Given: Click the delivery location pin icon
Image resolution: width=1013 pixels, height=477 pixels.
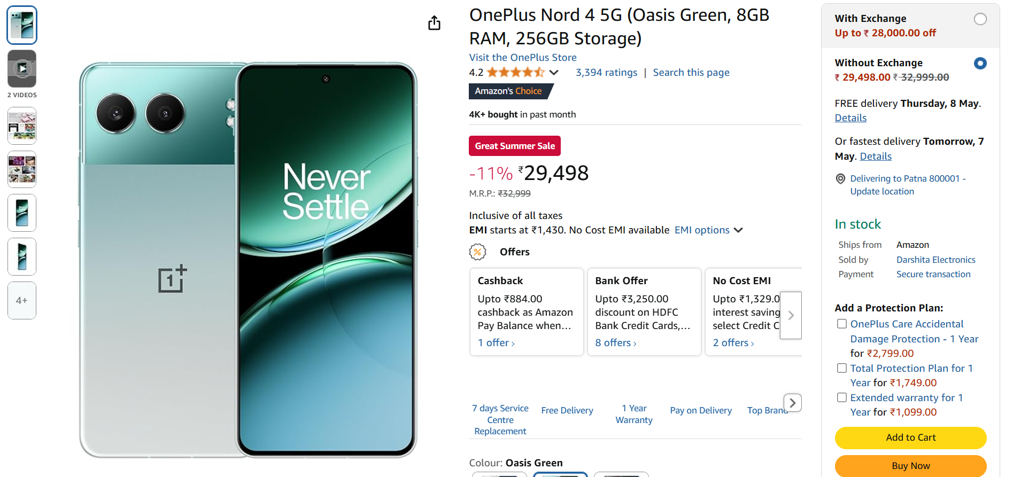Looking at the screenshot, I should tap(840, 179).
